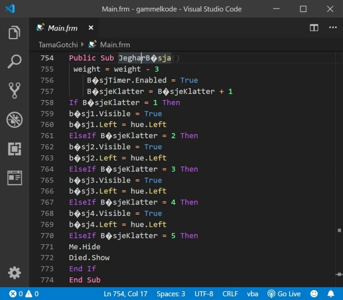The height and width of the screenshot is (300, 343).
Task: Click 'Me.Hide' on line 771
Action: click(x=84, y=247)
